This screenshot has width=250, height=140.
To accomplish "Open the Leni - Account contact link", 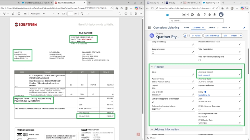I will (204, 75).
